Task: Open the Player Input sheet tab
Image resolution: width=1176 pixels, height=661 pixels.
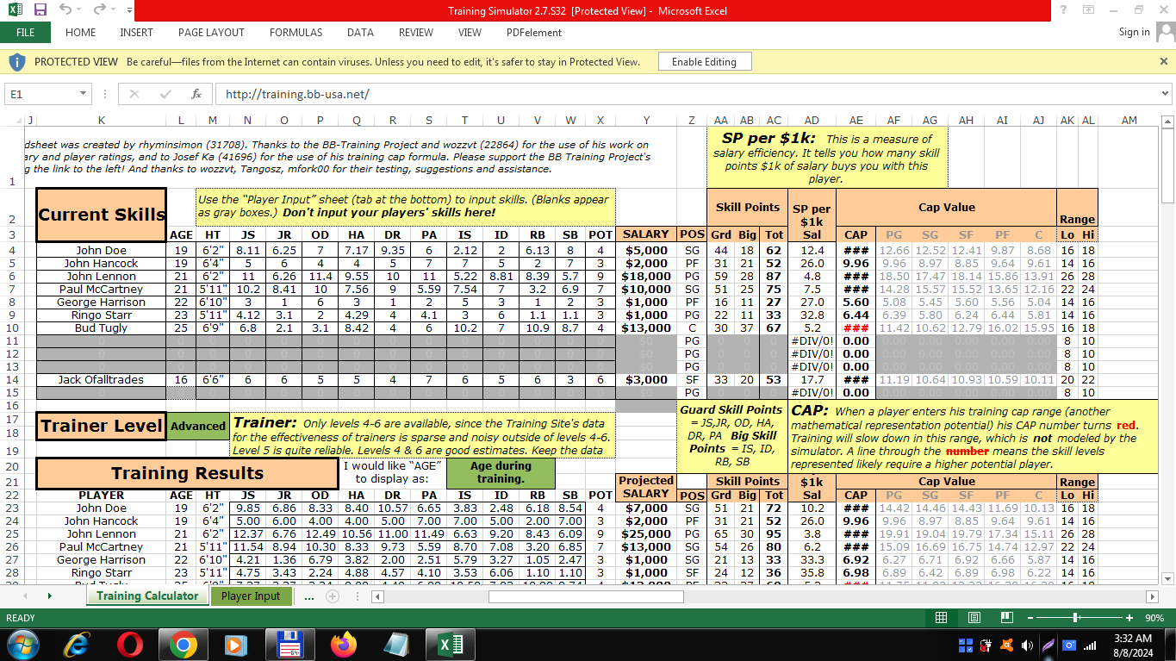Action: pos(251,596)
